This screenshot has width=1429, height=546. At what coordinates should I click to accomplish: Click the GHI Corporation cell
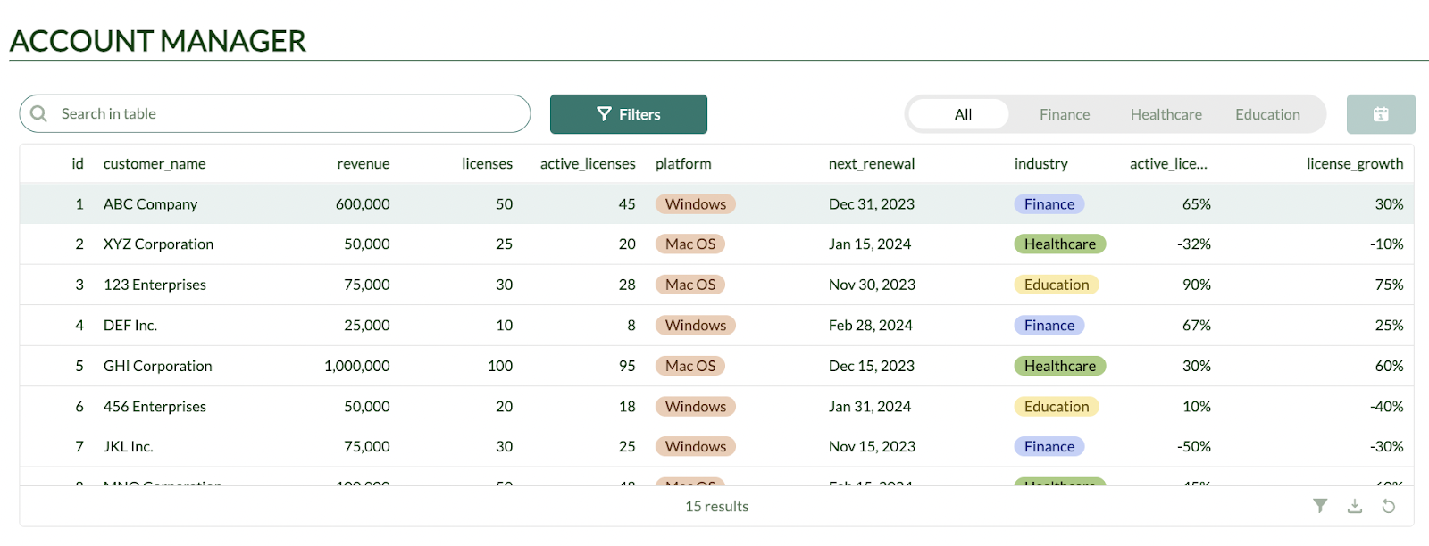(158, 366)
